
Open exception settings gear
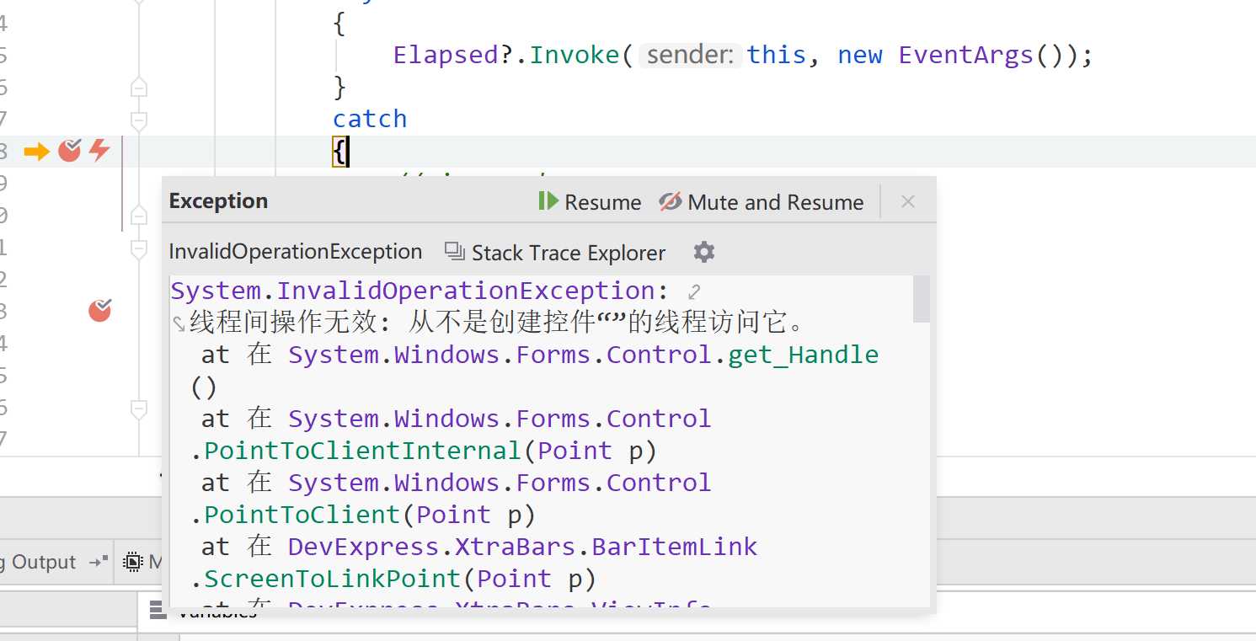[x=704, y=252]
